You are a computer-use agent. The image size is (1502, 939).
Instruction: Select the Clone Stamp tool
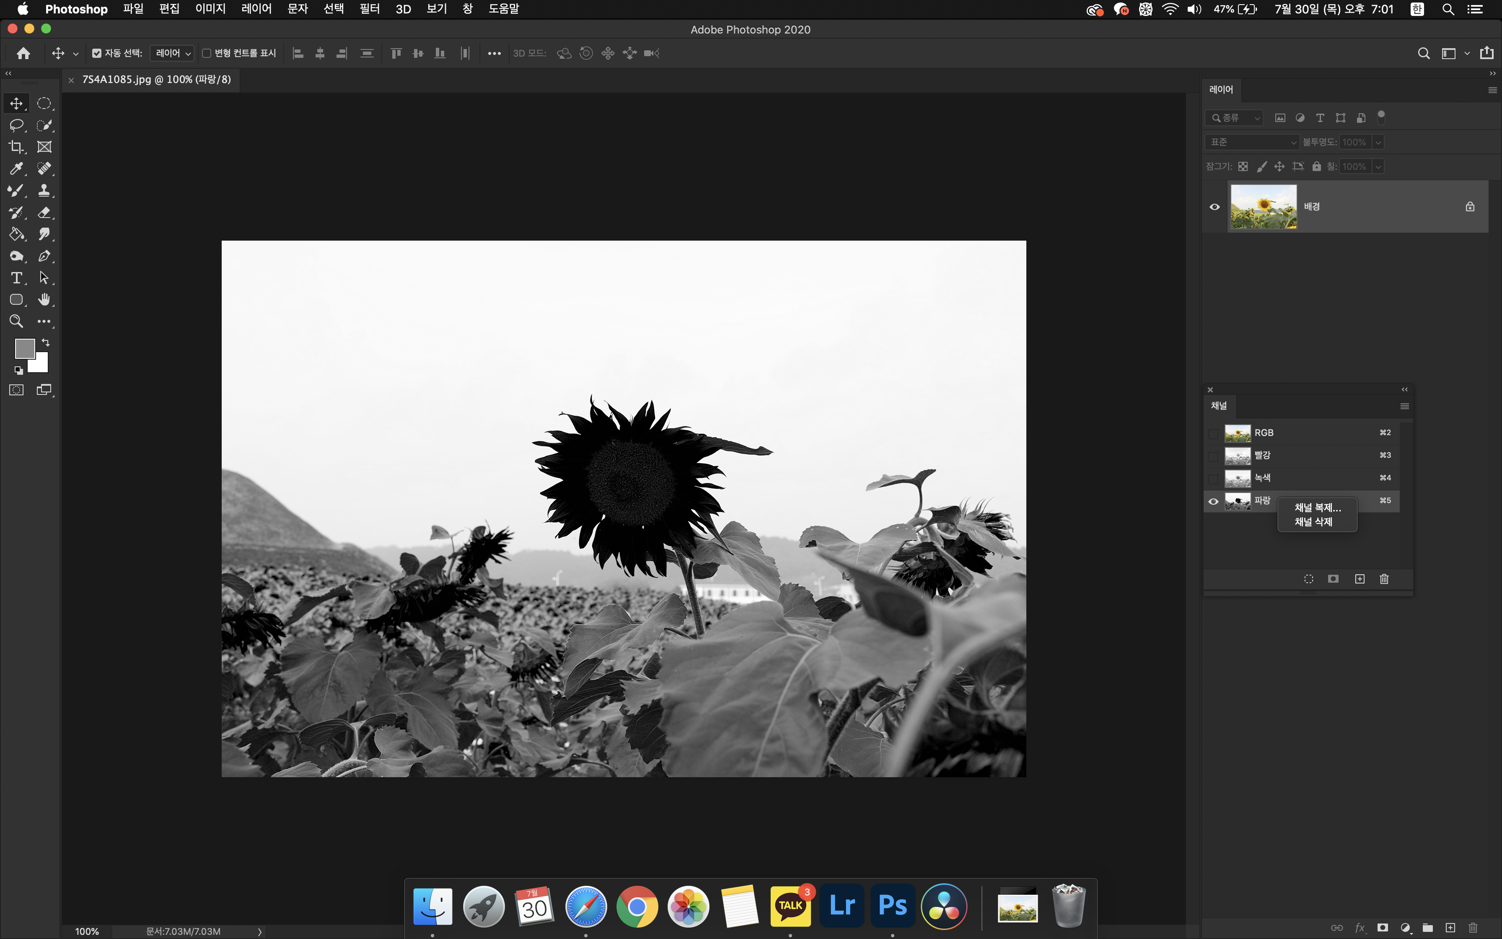pyautogui.click(x=44, y=191)
